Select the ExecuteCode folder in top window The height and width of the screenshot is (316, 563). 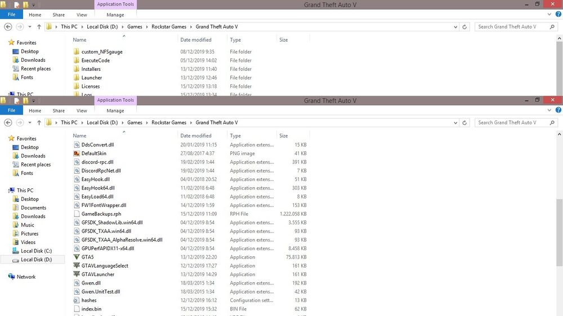tap(96, 60)
